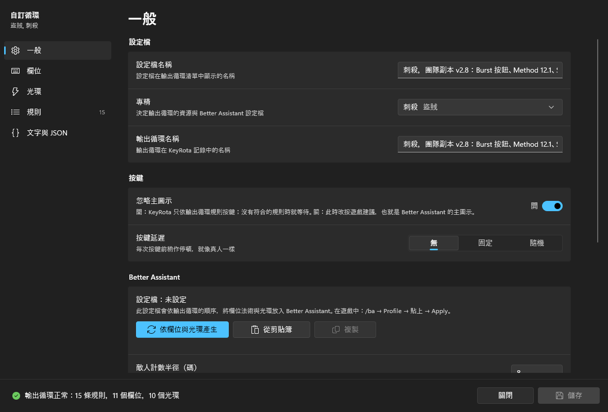Viewport: 608px width, 412px height.
Task: Click the braces icon beside 文字與 JSON
Action: 15,133
